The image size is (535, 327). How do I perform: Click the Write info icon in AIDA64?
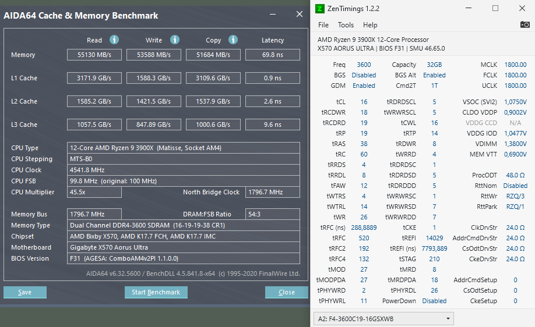click(175, 40)
